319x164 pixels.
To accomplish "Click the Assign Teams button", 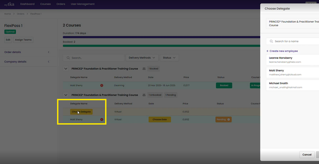I will click(23, 40).
